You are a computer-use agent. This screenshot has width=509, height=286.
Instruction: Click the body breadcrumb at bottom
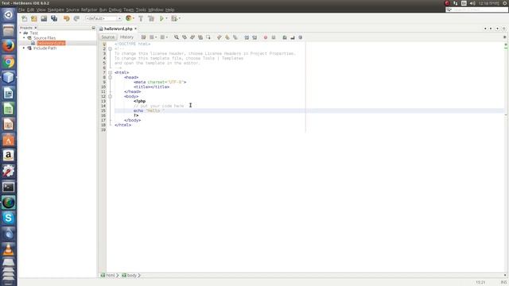130,276
